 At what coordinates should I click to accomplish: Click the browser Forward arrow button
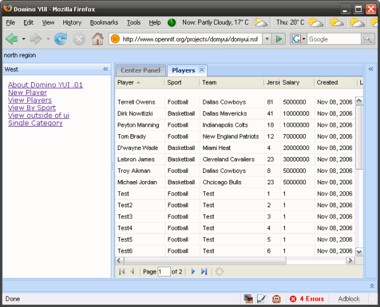[36, 39]
